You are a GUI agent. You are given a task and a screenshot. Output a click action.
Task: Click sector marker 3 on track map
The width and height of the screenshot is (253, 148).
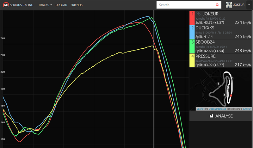click(x=228, y=88)
